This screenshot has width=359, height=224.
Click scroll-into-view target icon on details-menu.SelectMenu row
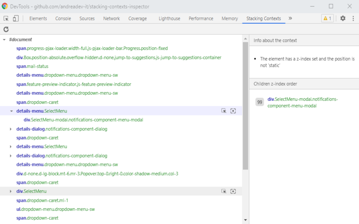pos(233,111)
